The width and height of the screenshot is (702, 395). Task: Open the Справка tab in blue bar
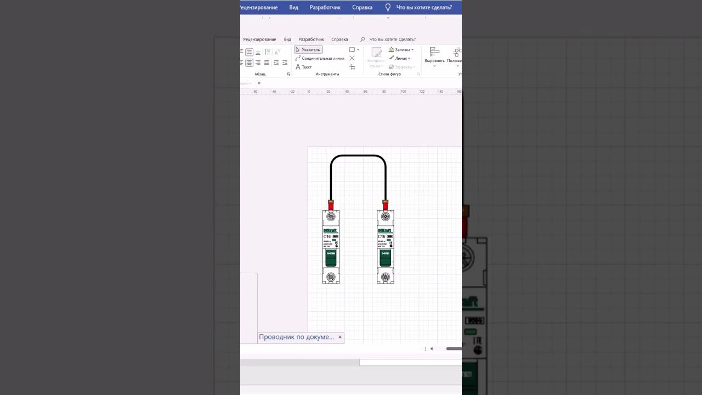[362, 7]
